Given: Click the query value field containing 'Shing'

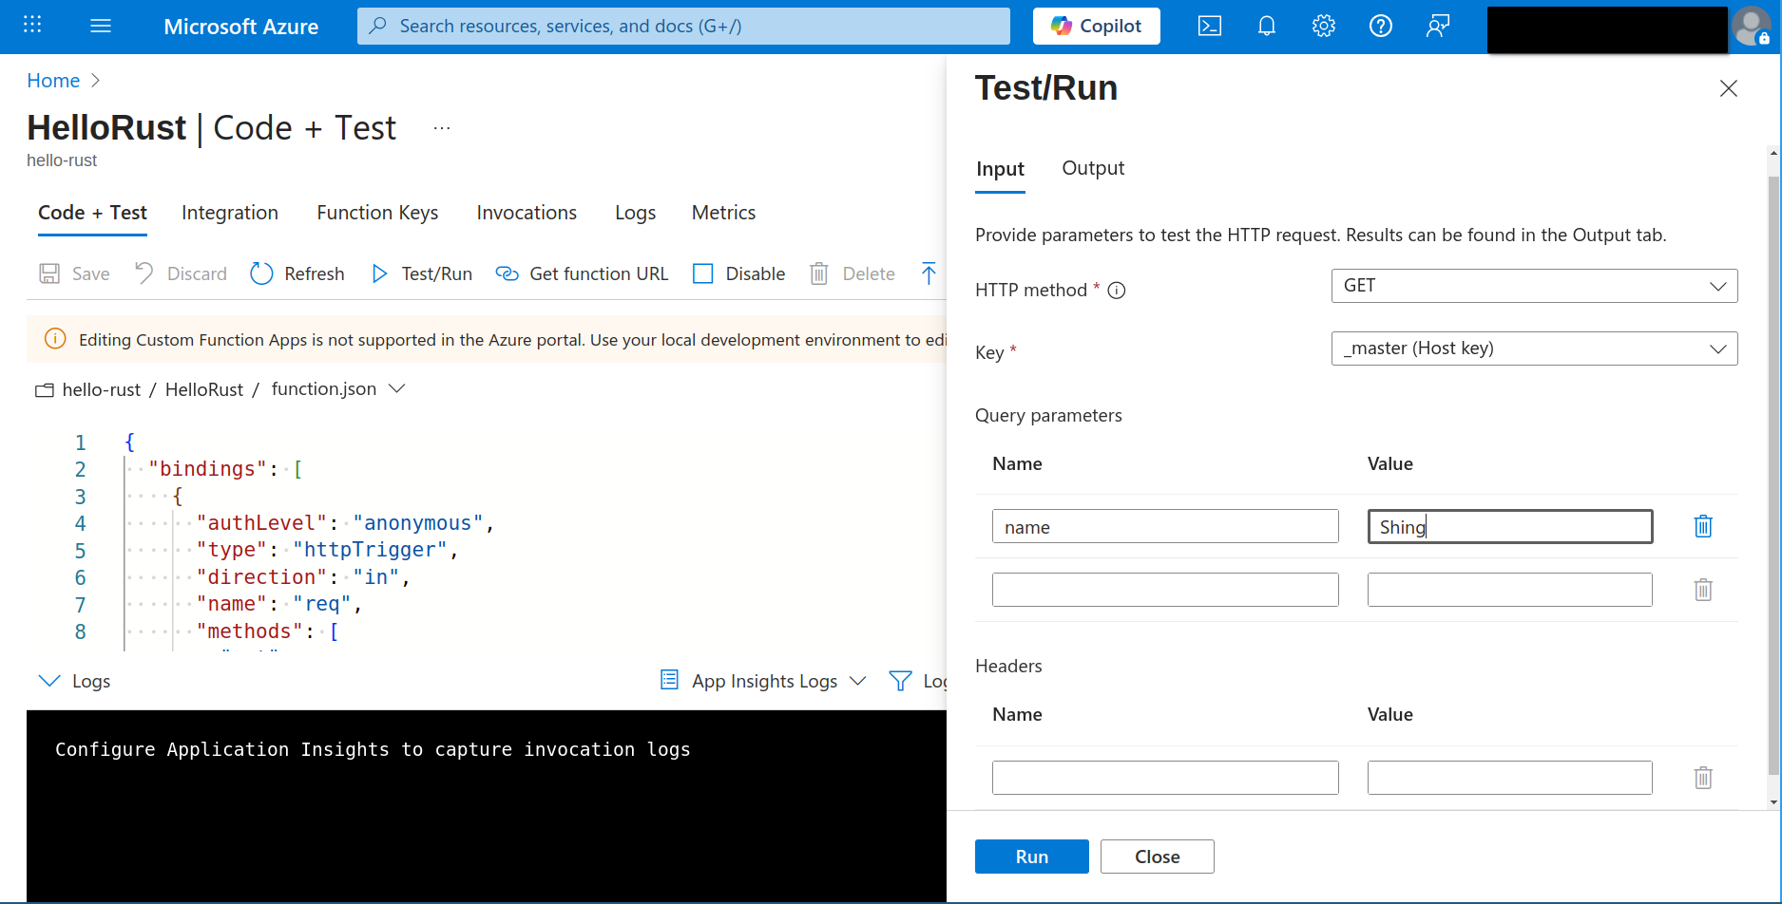Looking at the screenshot, I should click(1510, 527).
